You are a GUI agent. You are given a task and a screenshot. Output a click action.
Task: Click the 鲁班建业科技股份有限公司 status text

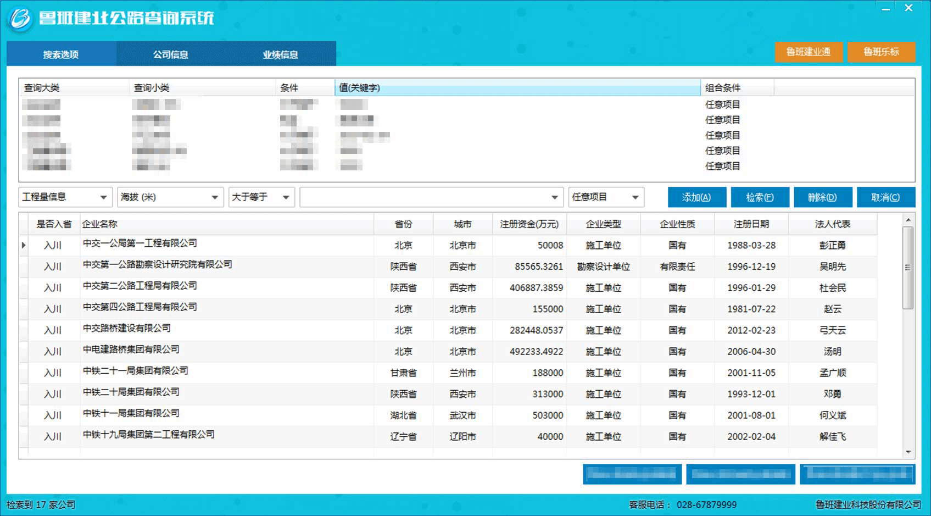(868, 504)
